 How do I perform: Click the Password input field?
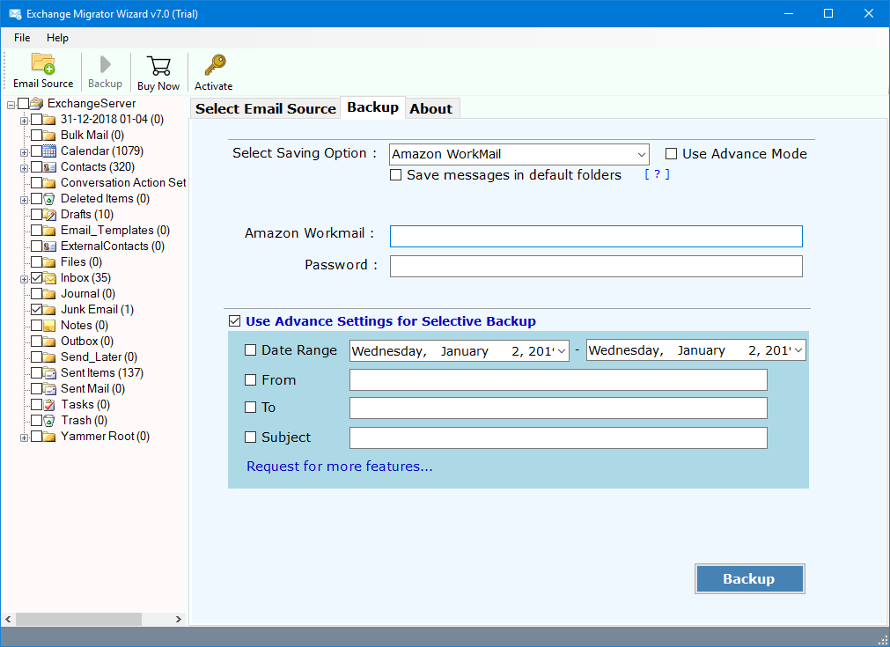point(596,266)
